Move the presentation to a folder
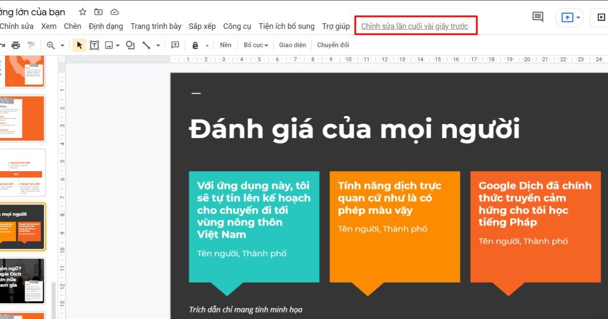The width and height of the screenshot is (608, 319). [x=98, y=11]
